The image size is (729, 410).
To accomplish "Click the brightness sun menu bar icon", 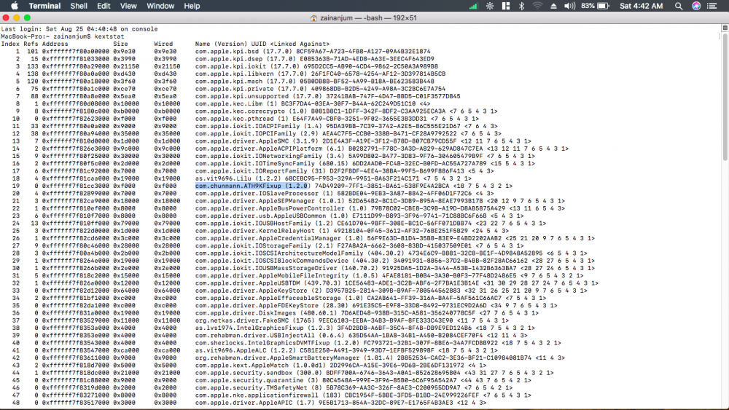I will (490, 6).
